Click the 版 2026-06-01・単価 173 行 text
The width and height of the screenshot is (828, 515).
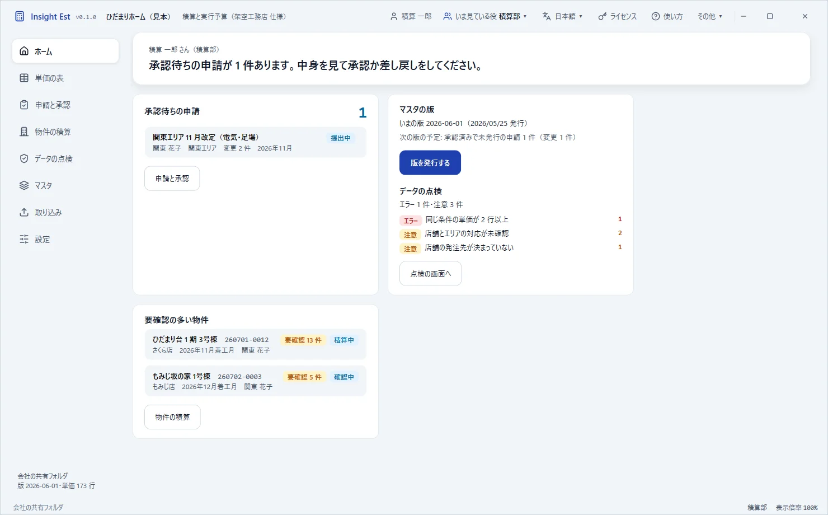56,486
